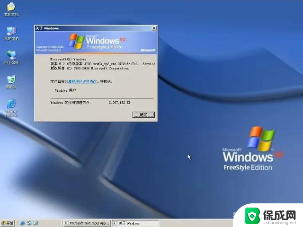Select the Network Places desktop icon

click(11, 57)
